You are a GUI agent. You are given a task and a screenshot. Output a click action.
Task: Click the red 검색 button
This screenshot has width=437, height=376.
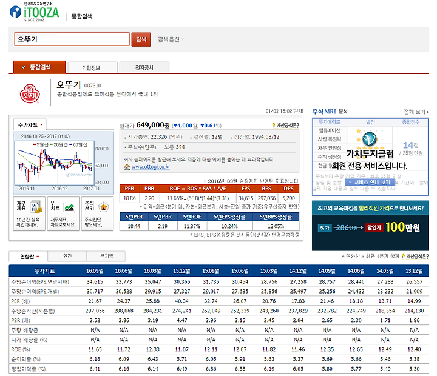pyautogui.click(x=141, y=39)
